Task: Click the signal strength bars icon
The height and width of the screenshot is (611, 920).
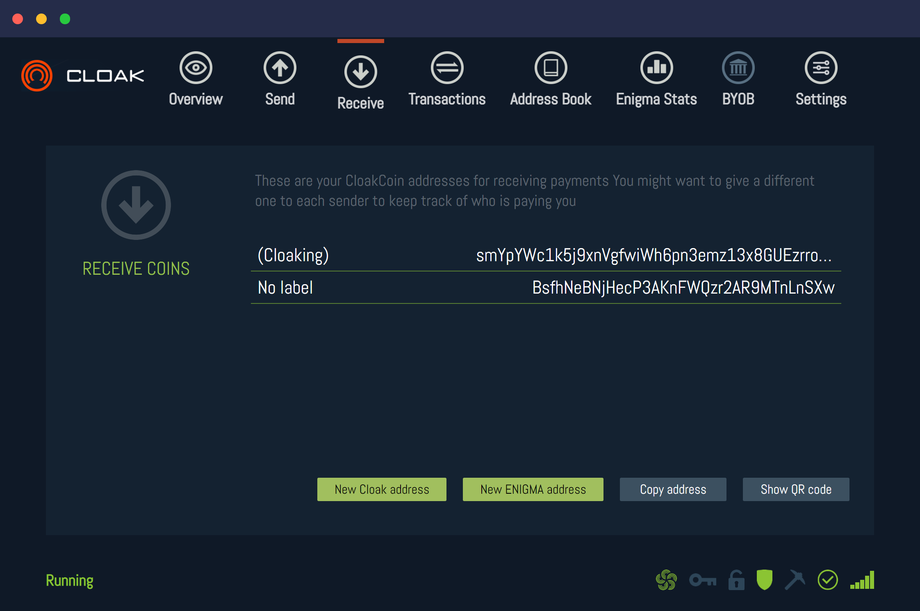Action: tap(862, 580)
